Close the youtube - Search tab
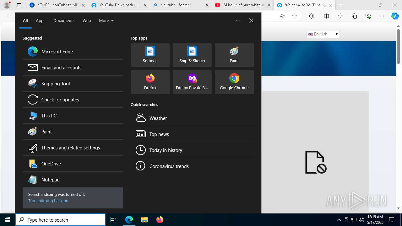Viewport: 402px width, 226px height. (x=207, y=5)
